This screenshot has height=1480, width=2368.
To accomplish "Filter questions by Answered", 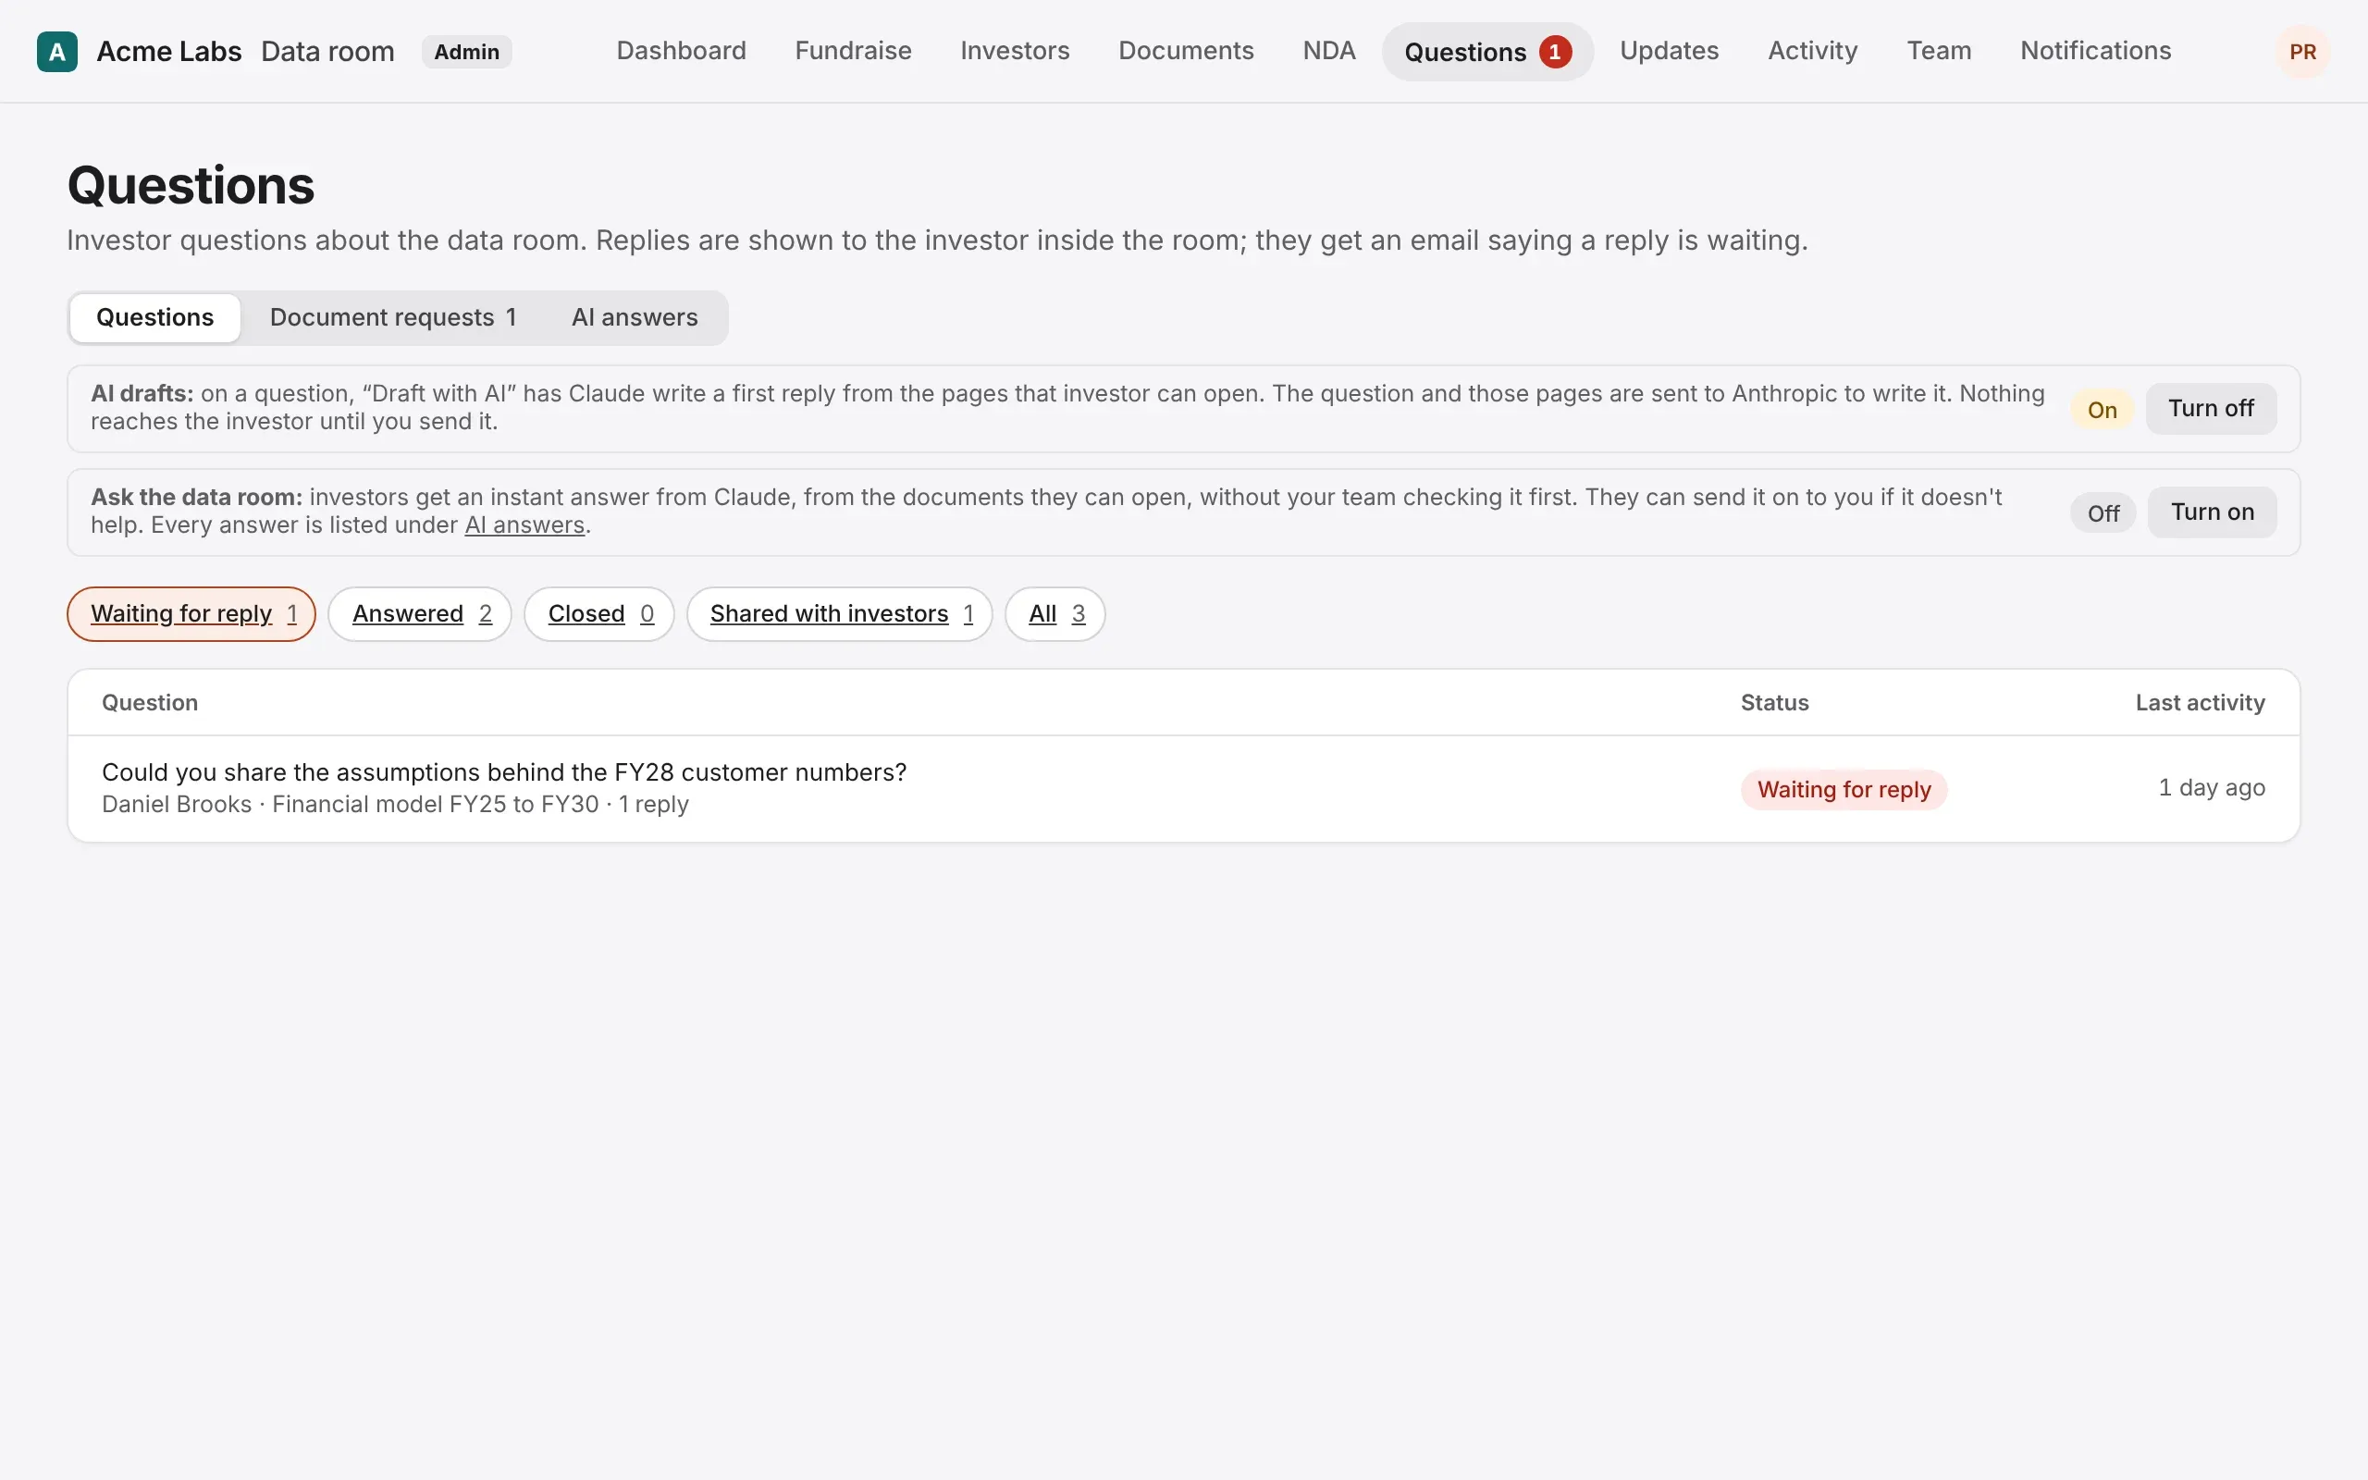I will click(420, 613).
